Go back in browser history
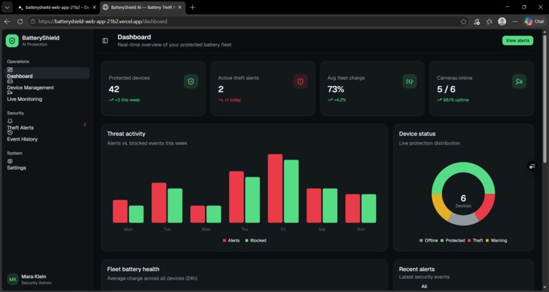Image resolution: width=549 pixels, height=292 pixels. coord(7,21)
